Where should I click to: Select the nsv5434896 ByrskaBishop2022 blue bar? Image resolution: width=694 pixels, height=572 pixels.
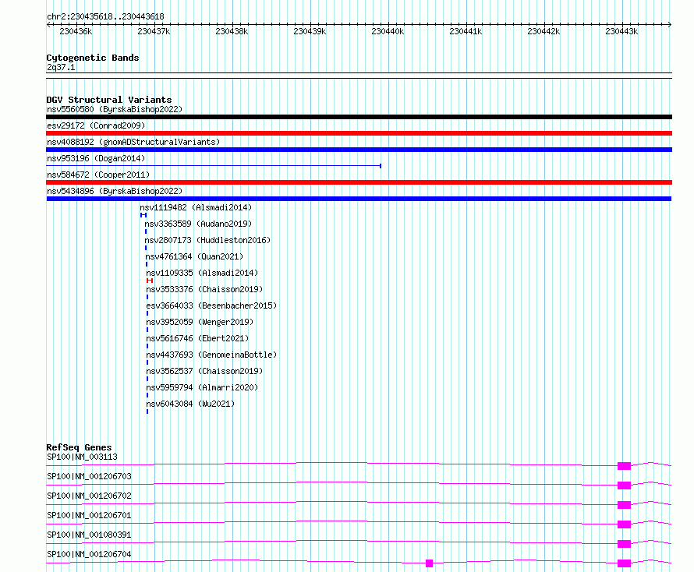359,199
